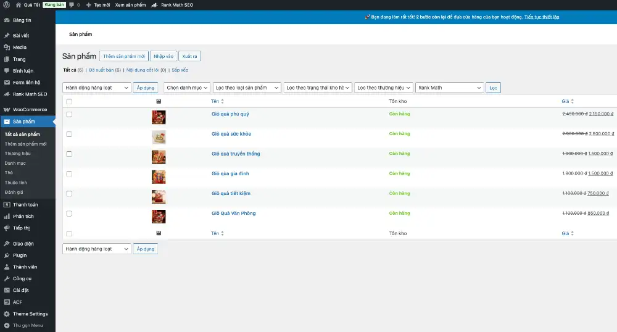The height and width of the screenshot is (332, 617).
Task: Open Thêm sản phẩm mới in sidebar submenu
Action: [x=25, y=144]
